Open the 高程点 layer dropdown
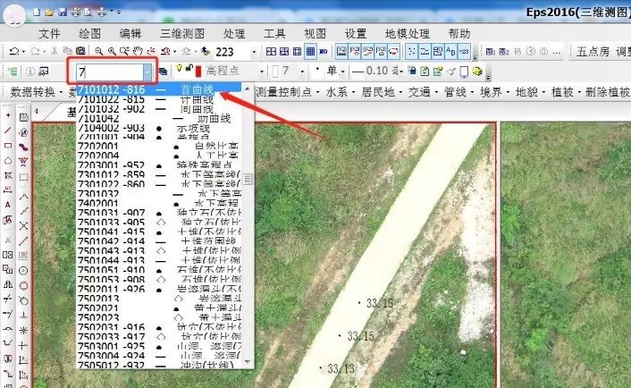 (262, 72)
